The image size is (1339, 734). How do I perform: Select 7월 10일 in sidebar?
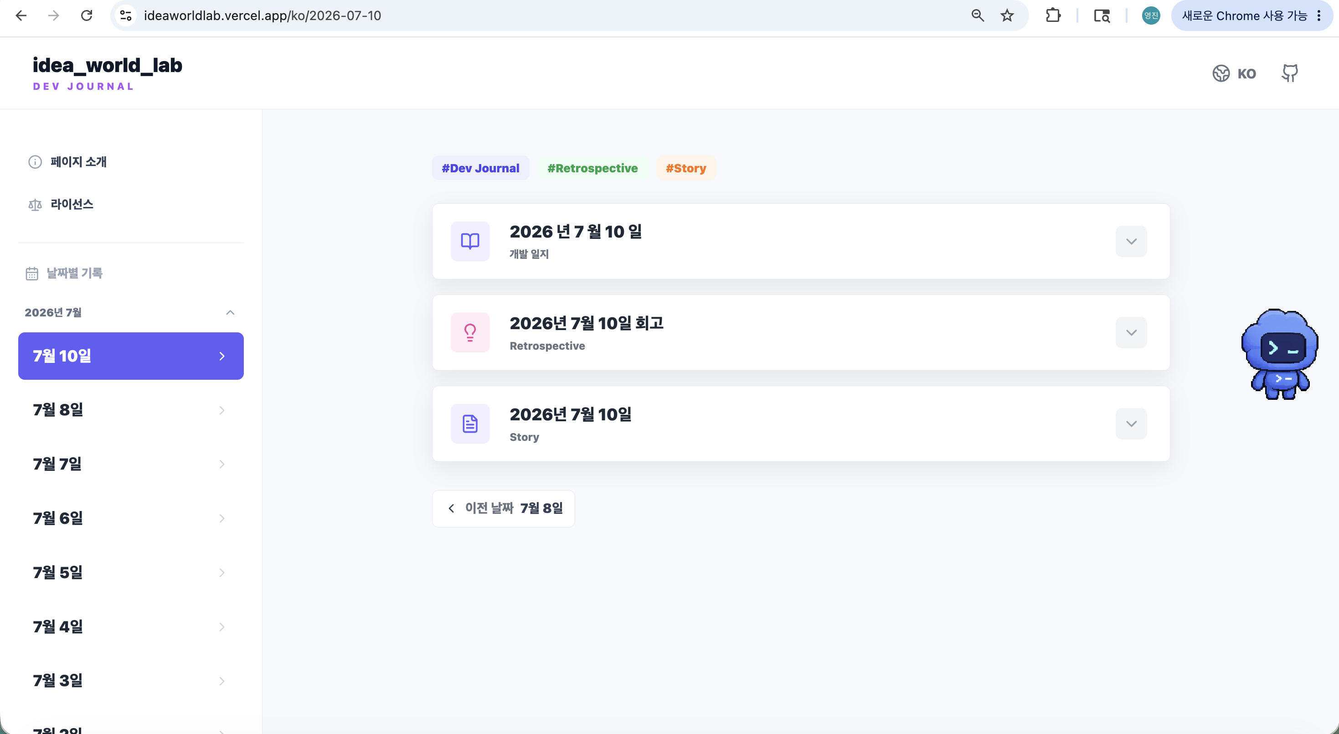click(x=131, y=356)
